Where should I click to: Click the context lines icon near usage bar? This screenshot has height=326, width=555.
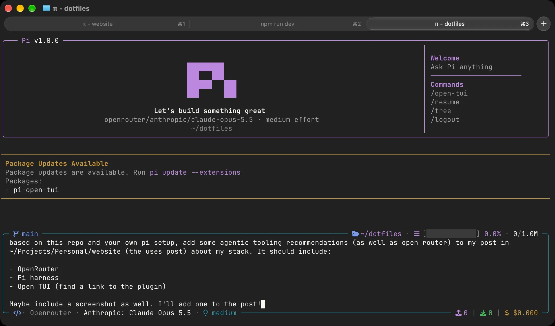(x=417, y=234)
